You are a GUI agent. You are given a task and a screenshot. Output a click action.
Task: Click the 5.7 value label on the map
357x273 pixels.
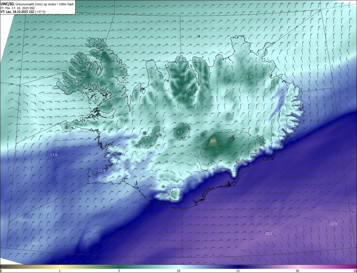pos(148,139)
